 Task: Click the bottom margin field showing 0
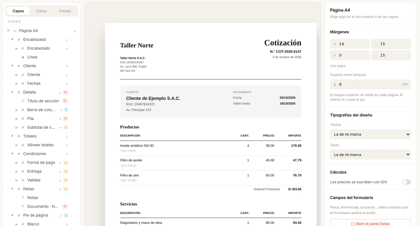point(350,55)
